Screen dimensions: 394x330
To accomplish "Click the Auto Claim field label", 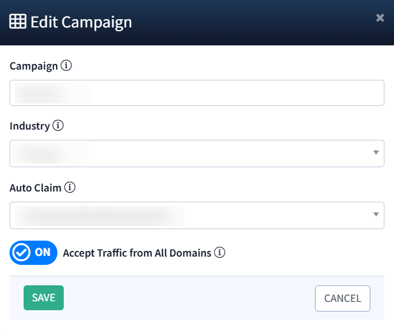I will click(36, 188).
